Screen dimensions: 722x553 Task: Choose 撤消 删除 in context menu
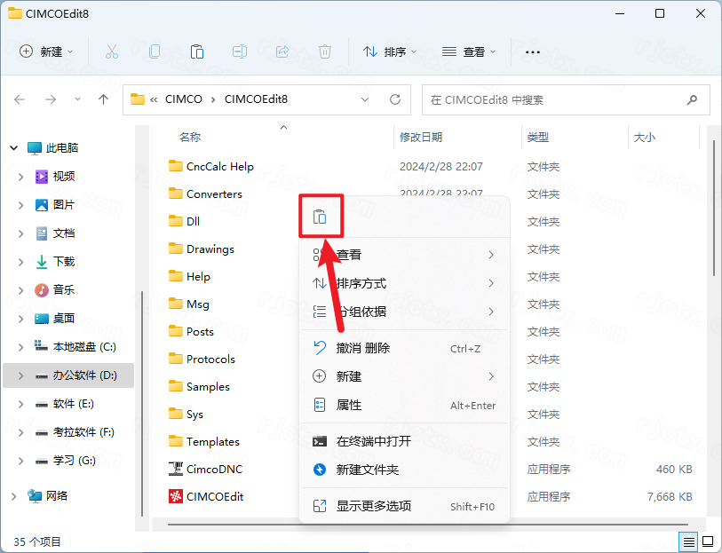pyautogui.click(x=405, y=348)
